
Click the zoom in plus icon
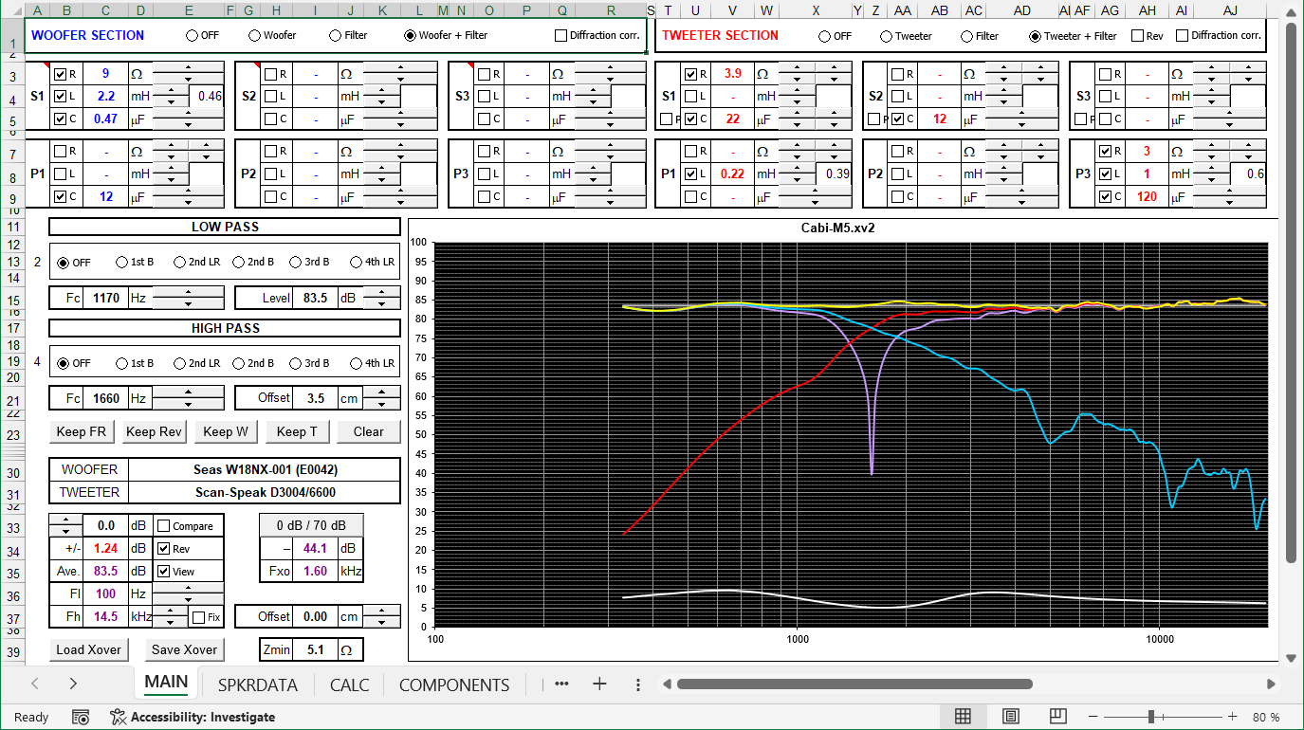tap(1232, 717)
